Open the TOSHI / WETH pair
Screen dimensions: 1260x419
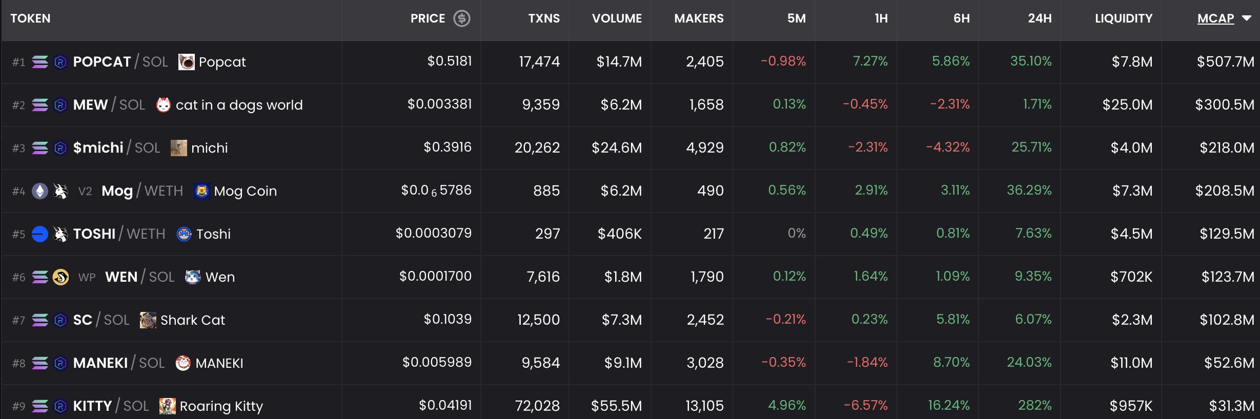coord(119,234)
